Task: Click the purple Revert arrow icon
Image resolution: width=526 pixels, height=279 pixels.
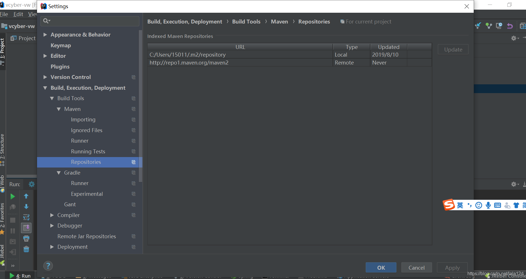Action: pos(510,26)
